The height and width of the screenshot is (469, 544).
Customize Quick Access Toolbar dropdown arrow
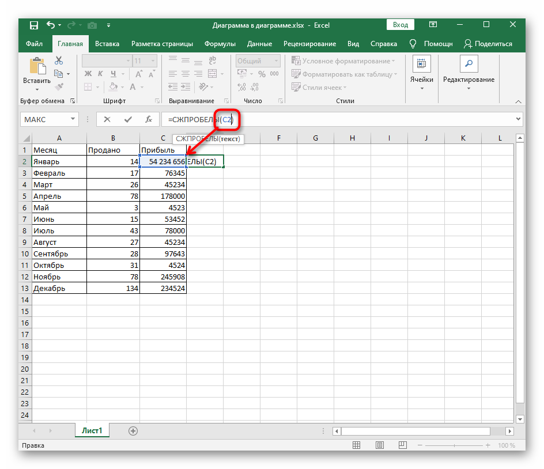[108, 25]
